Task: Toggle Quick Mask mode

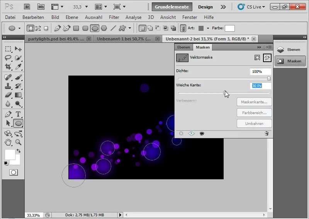Action: coord(14,172)
